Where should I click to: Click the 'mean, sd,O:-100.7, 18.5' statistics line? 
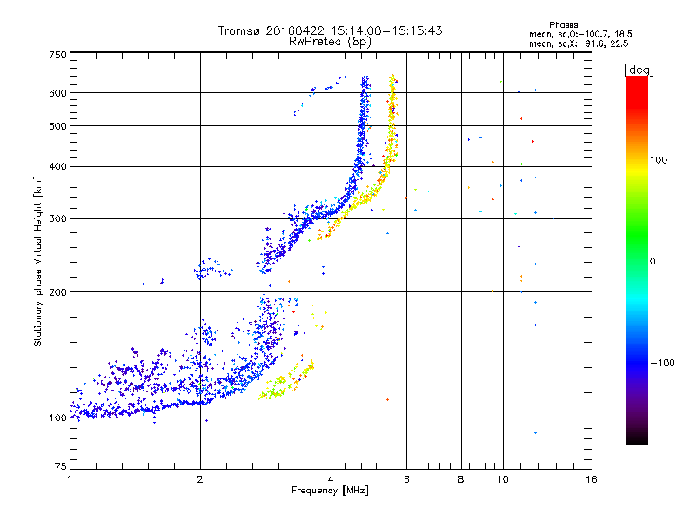pos(580,34)
